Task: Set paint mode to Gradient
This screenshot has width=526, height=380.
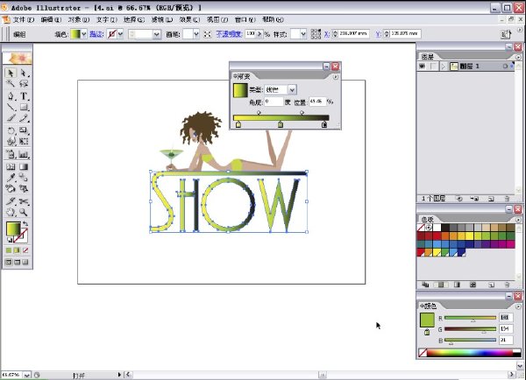Action: pos(17,250)
